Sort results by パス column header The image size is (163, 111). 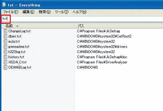coord(119,26)
